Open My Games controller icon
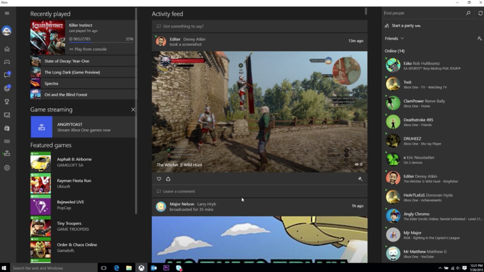This screenshot has width=484, height=272. 7,62
